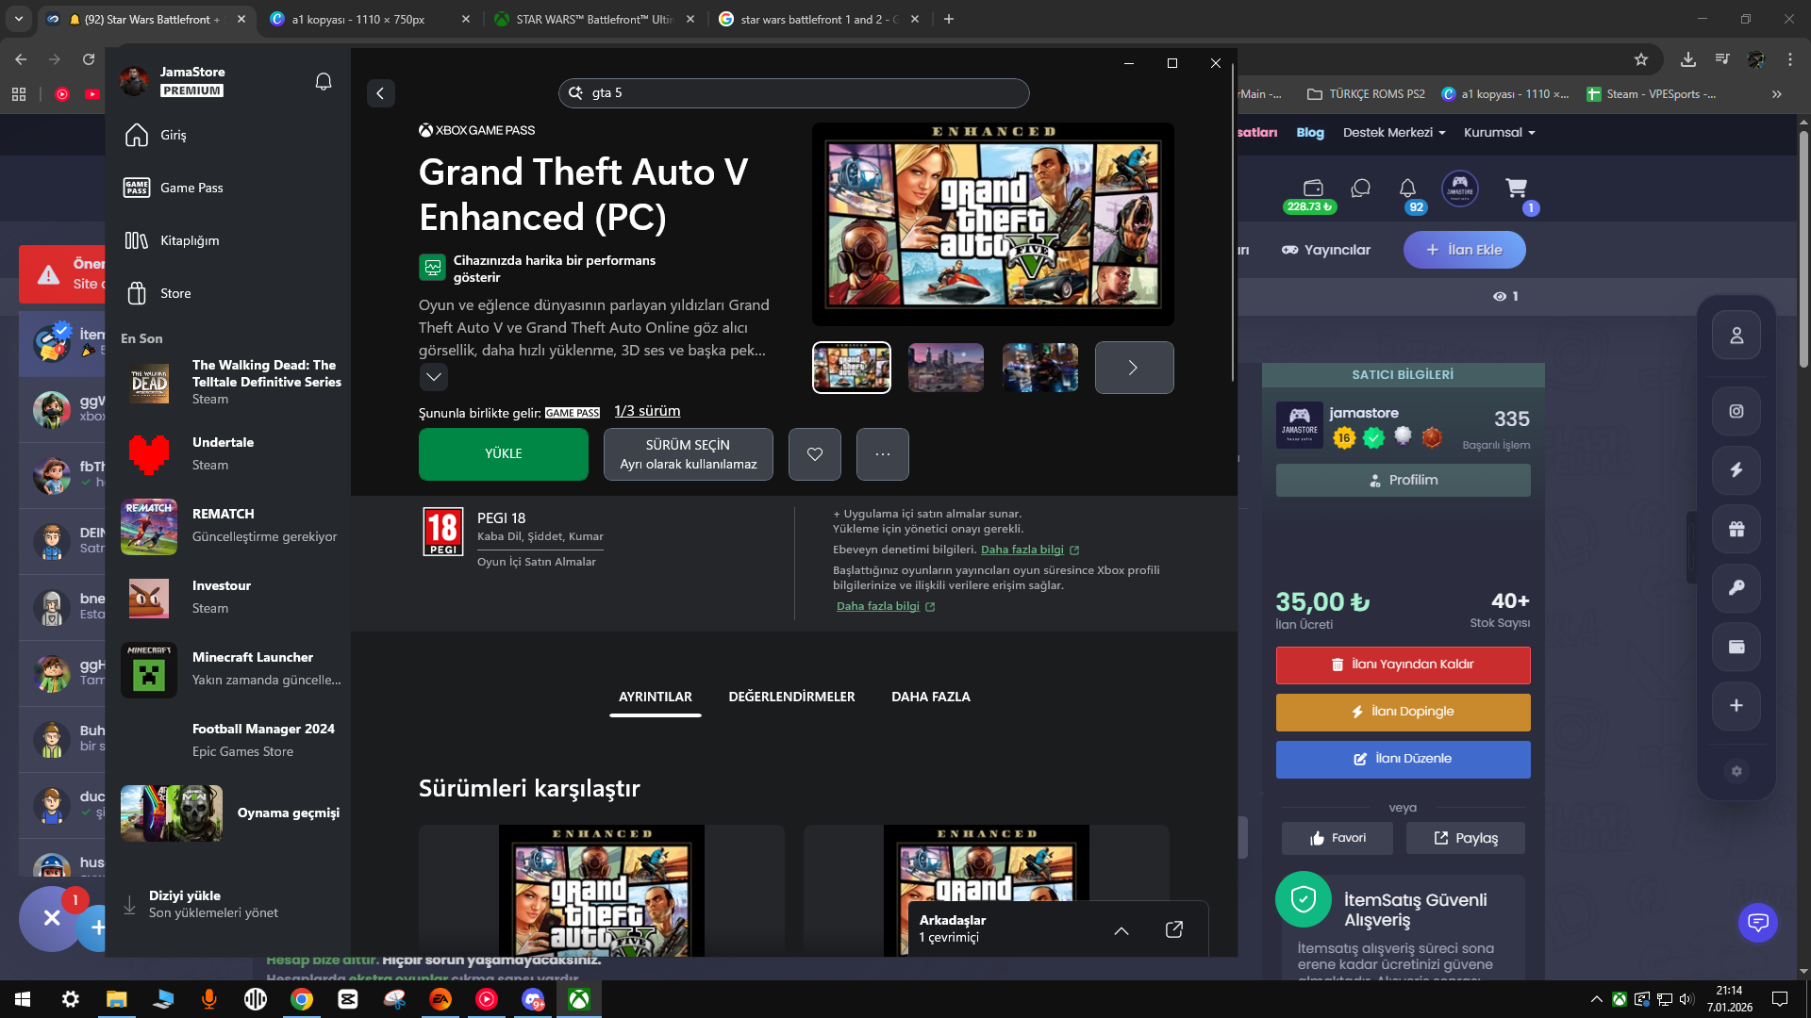
Task: Switch to the DAHA FAZLA tab
Action: [x=931, y=697]
